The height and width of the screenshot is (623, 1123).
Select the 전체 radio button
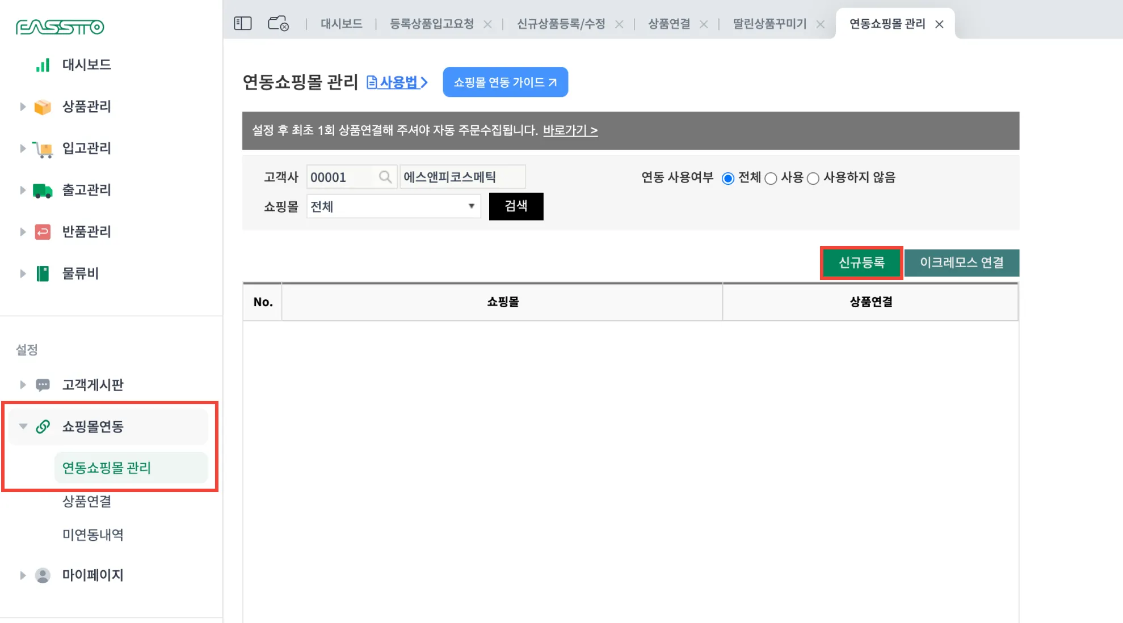727,179
